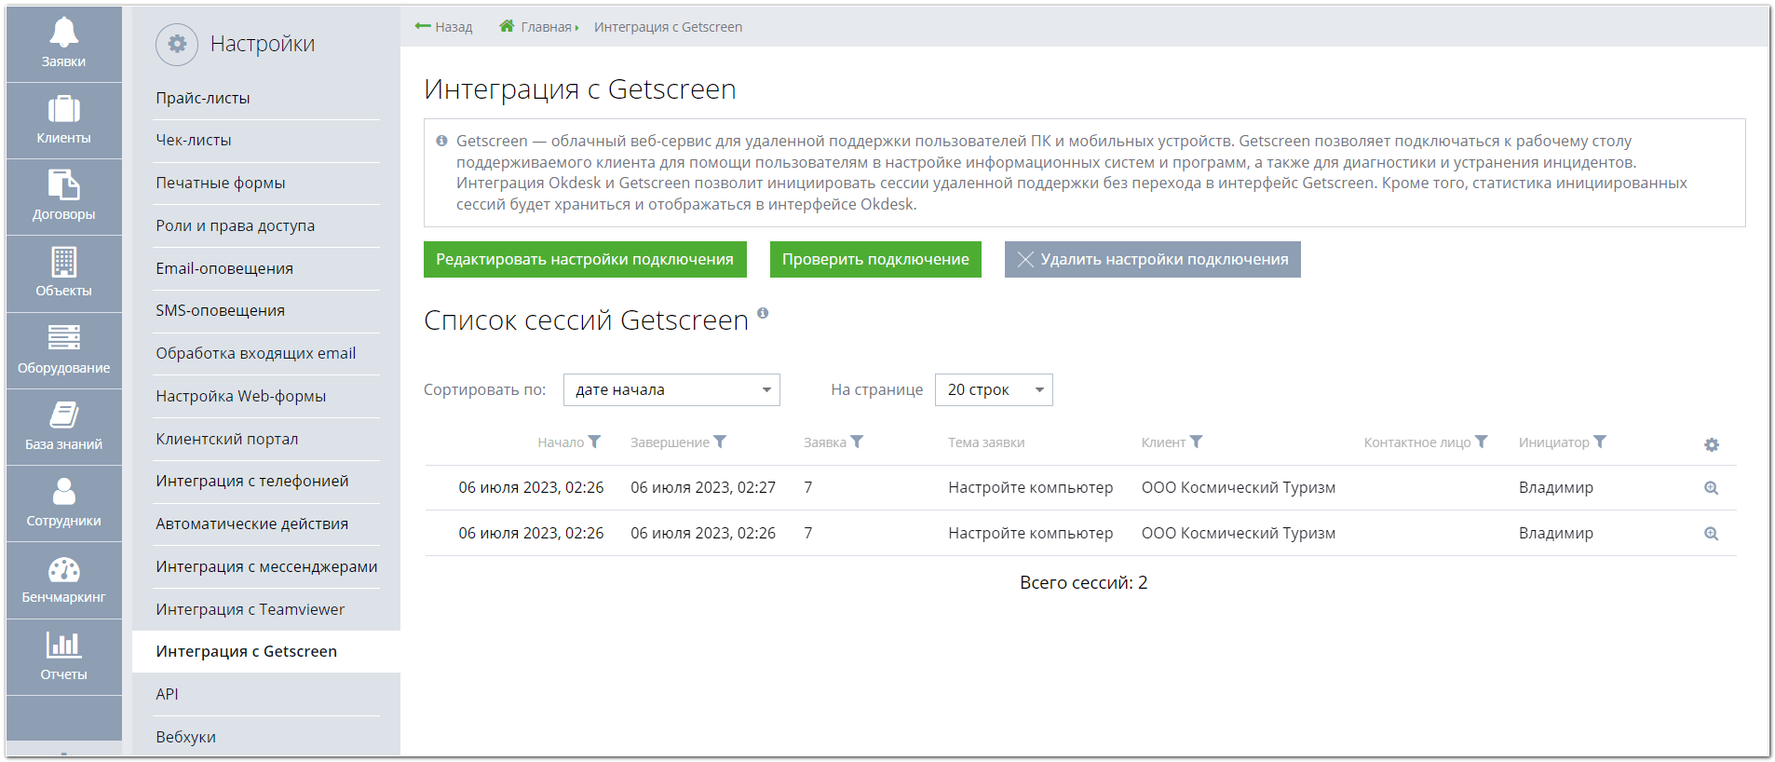Open the Объекты building icon section

click(63, 273)
